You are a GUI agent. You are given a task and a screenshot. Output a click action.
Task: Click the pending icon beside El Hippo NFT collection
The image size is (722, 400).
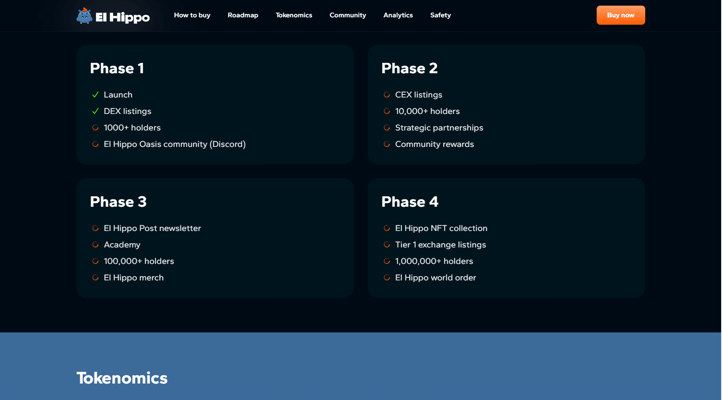coord(387,228)
